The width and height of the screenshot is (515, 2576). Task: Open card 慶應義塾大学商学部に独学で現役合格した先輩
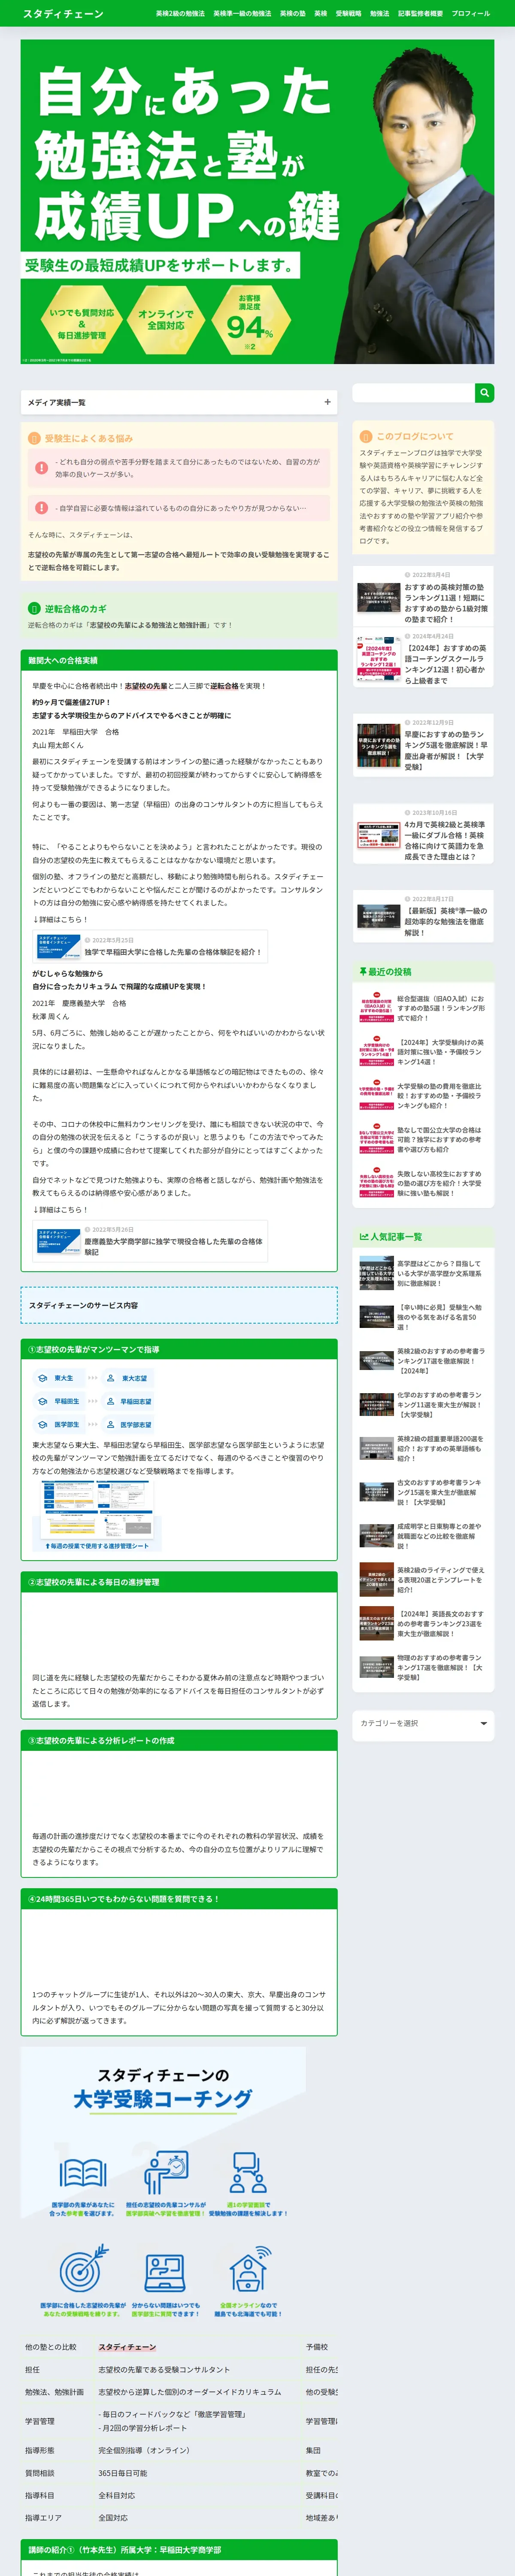coord(150,1241)
